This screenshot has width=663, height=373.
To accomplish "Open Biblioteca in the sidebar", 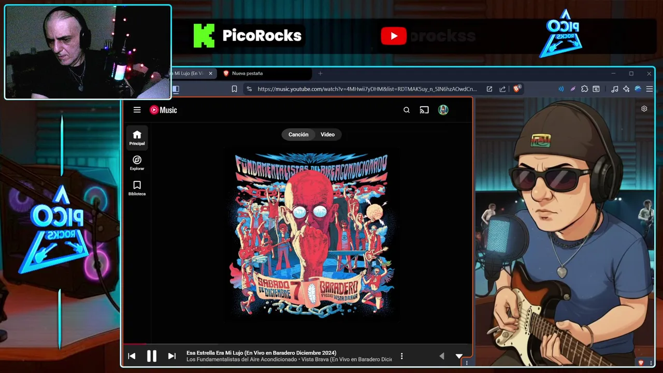I will coord(137,188).
